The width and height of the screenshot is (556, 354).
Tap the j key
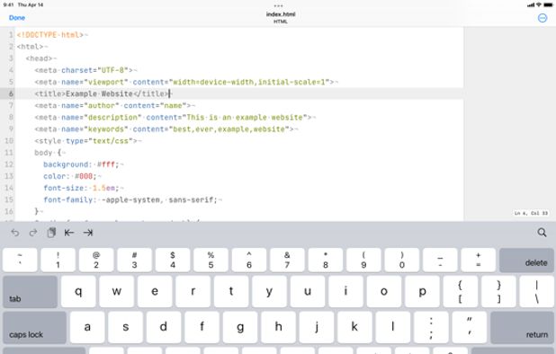click(317, 327)
